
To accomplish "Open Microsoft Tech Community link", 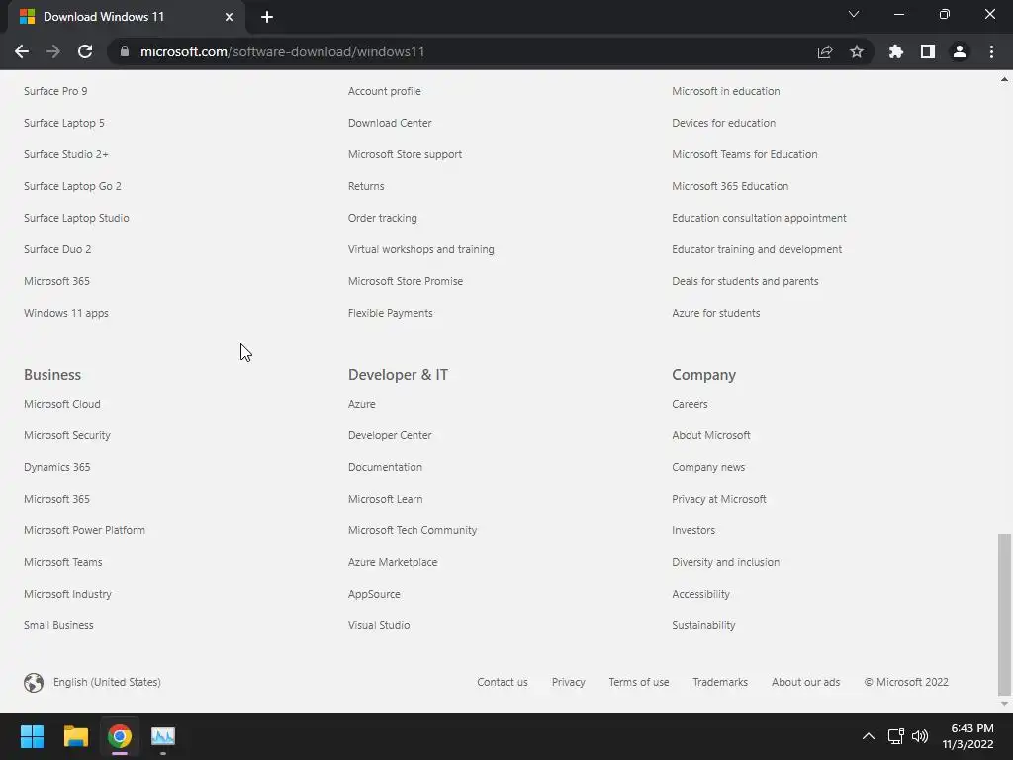I will (x=413, y=530).
